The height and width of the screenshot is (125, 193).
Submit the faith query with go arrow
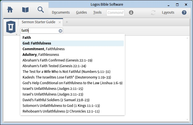click(60, 31)
